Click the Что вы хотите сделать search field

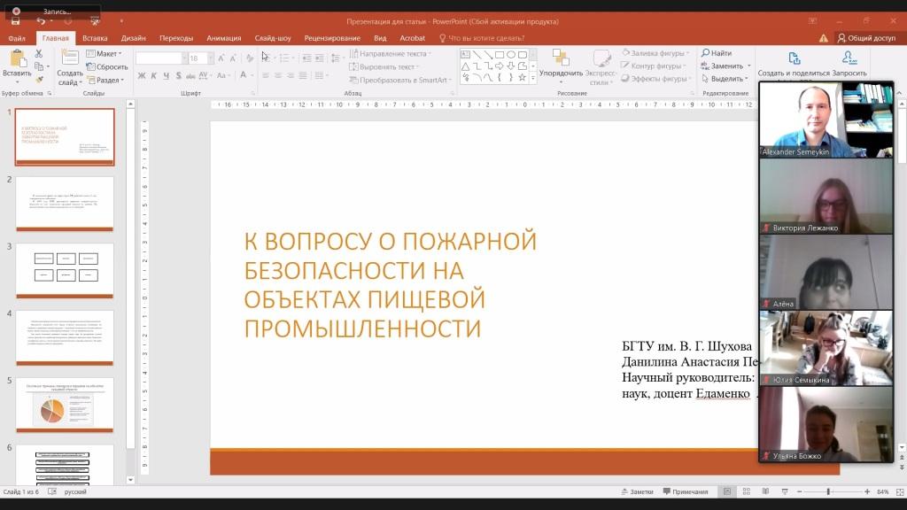482,38
